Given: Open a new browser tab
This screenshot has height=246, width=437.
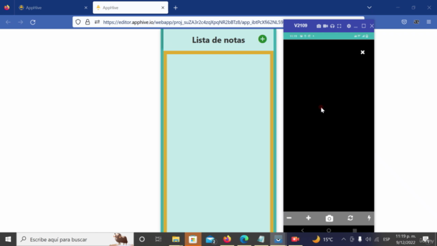Looking at the screenshot, I should coord(175,8).
